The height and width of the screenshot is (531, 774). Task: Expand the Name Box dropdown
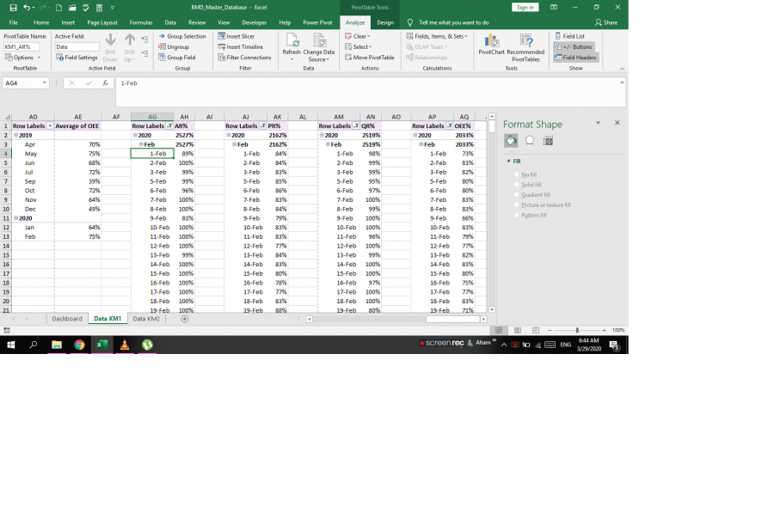(45, 83)
